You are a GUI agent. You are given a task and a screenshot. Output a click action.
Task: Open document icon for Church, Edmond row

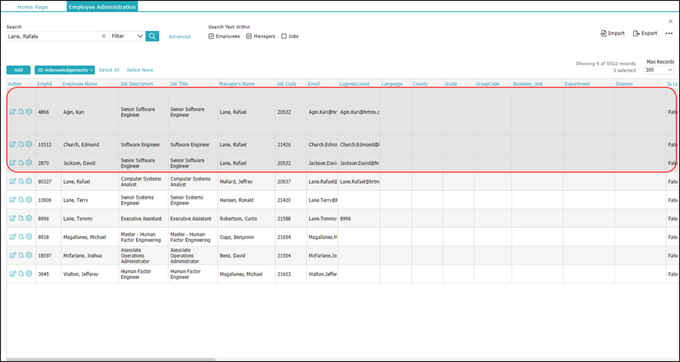pyautogui.click(x=21, y=144)
